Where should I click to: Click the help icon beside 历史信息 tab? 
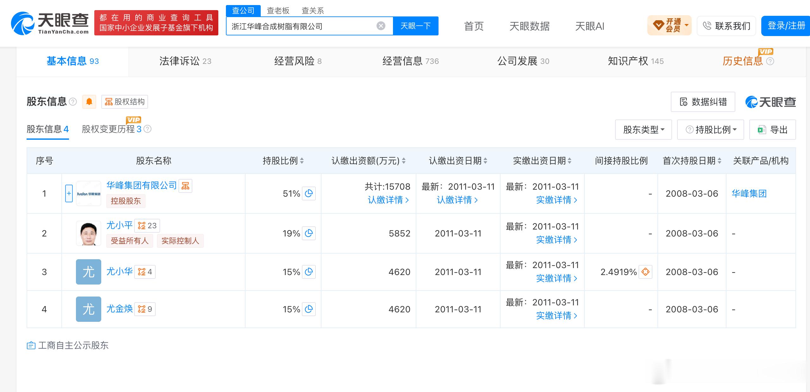click(x=770, y=61)
